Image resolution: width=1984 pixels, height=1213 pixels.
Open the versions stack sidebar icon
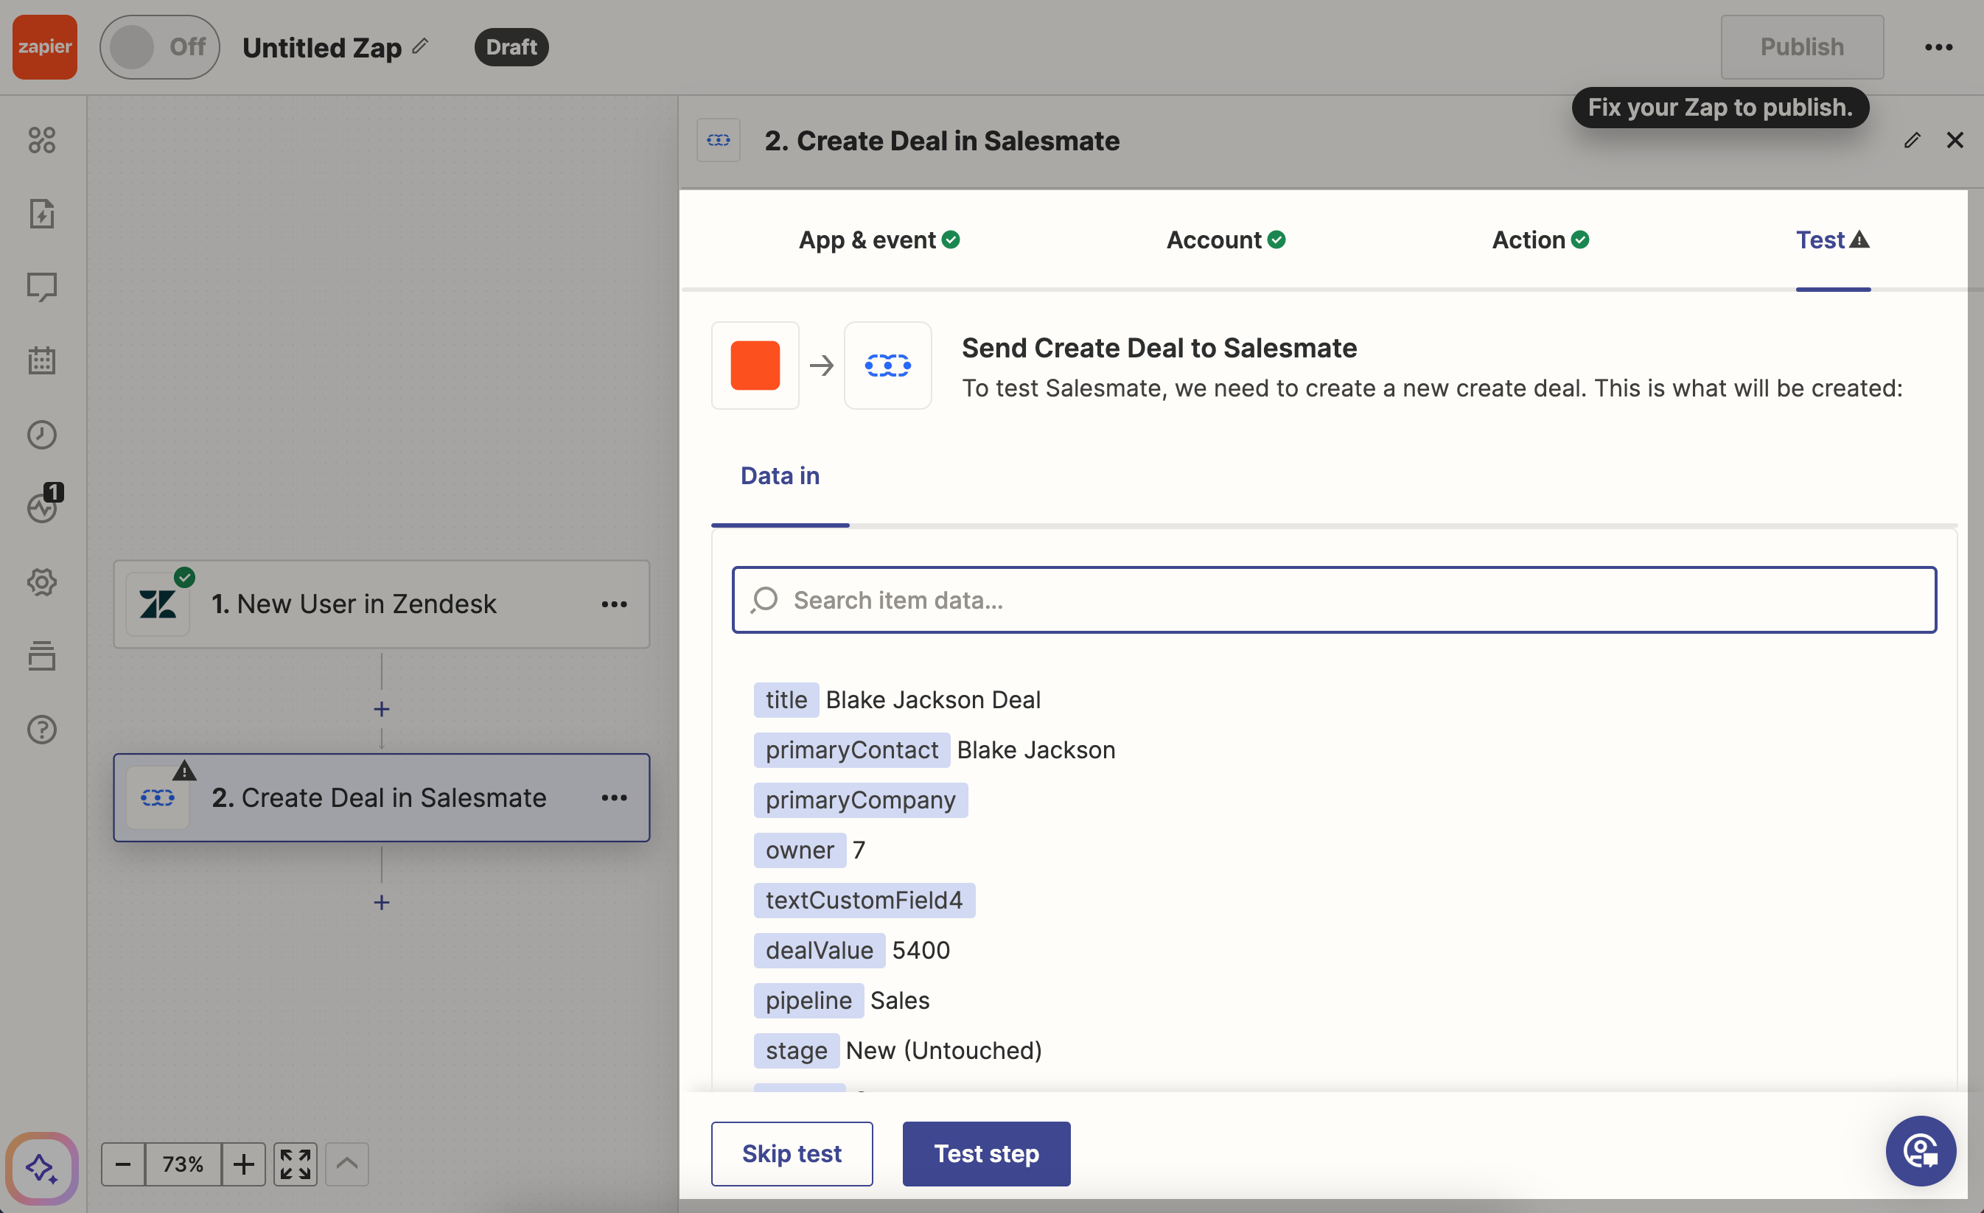[x=42, y=656]
